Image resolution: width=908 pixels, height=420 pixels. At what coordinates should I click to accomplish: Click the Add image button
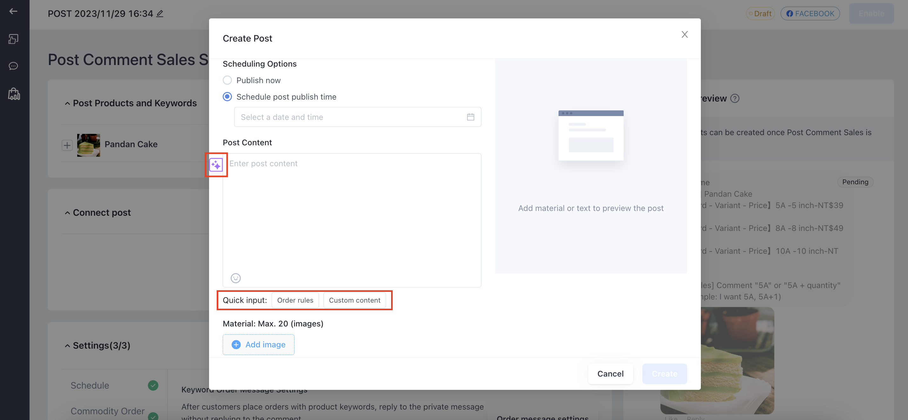point(258,345)
